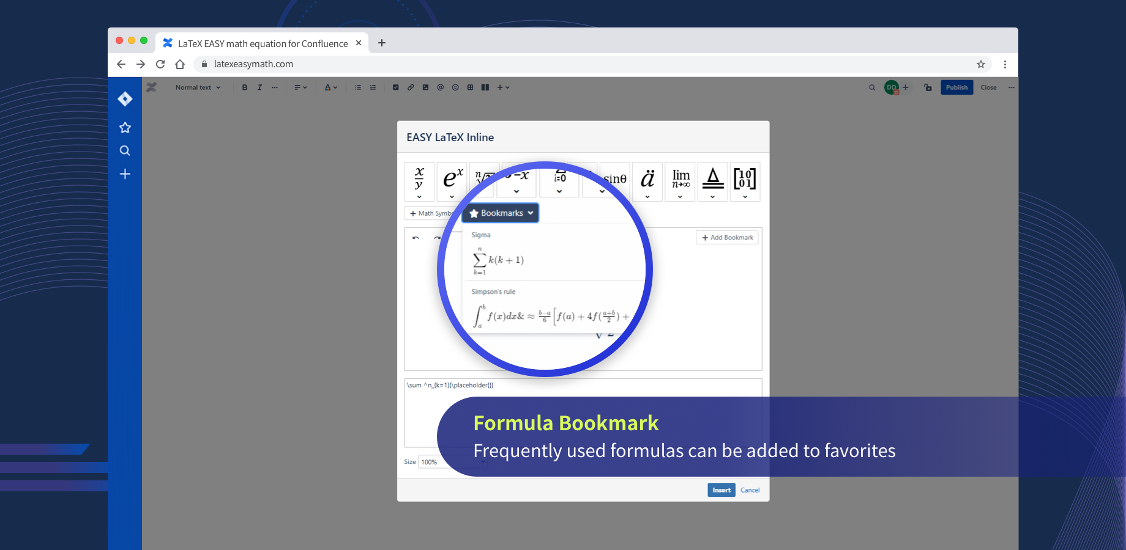
Task: Open the limit n to infinity palette
Action: click(x=680, y=182)
